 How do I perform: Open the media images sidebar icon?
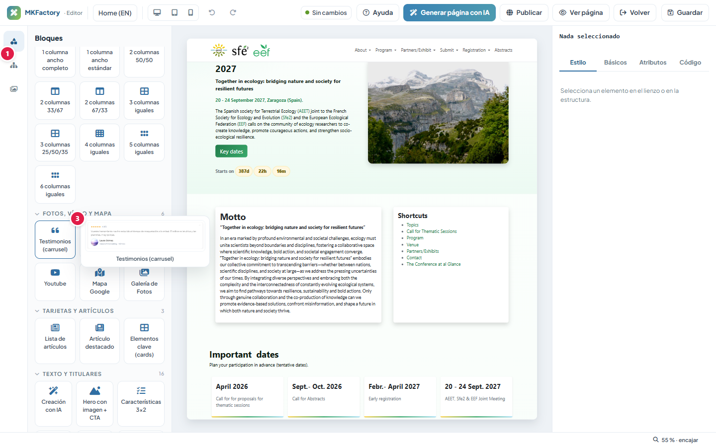pyautogui.click(x=14, y=89)
